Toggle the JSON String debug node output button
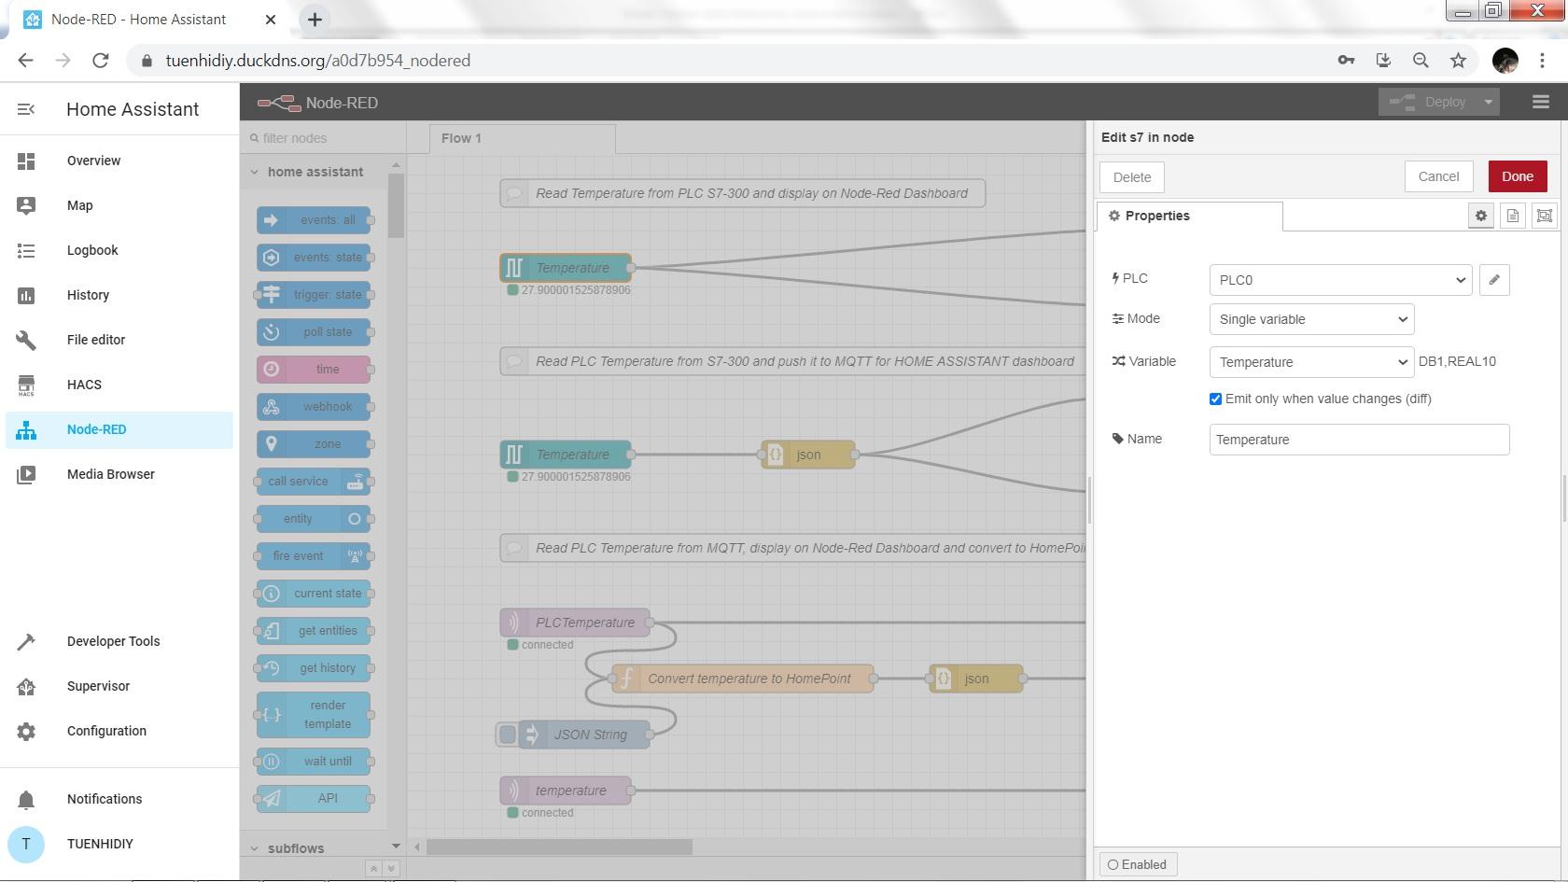Screen dimensions: 1568x882 (x=507, y=735)
